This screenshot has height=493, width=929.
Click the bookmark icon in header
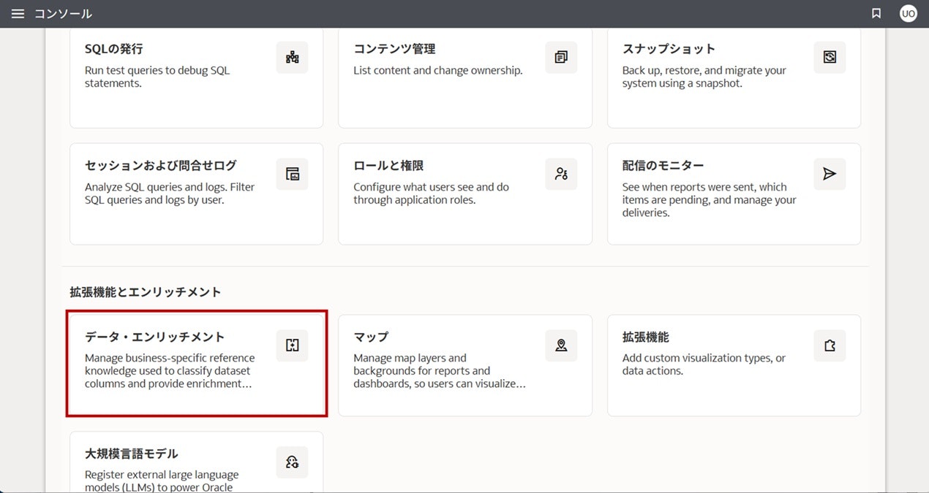[x=876, y=14]
